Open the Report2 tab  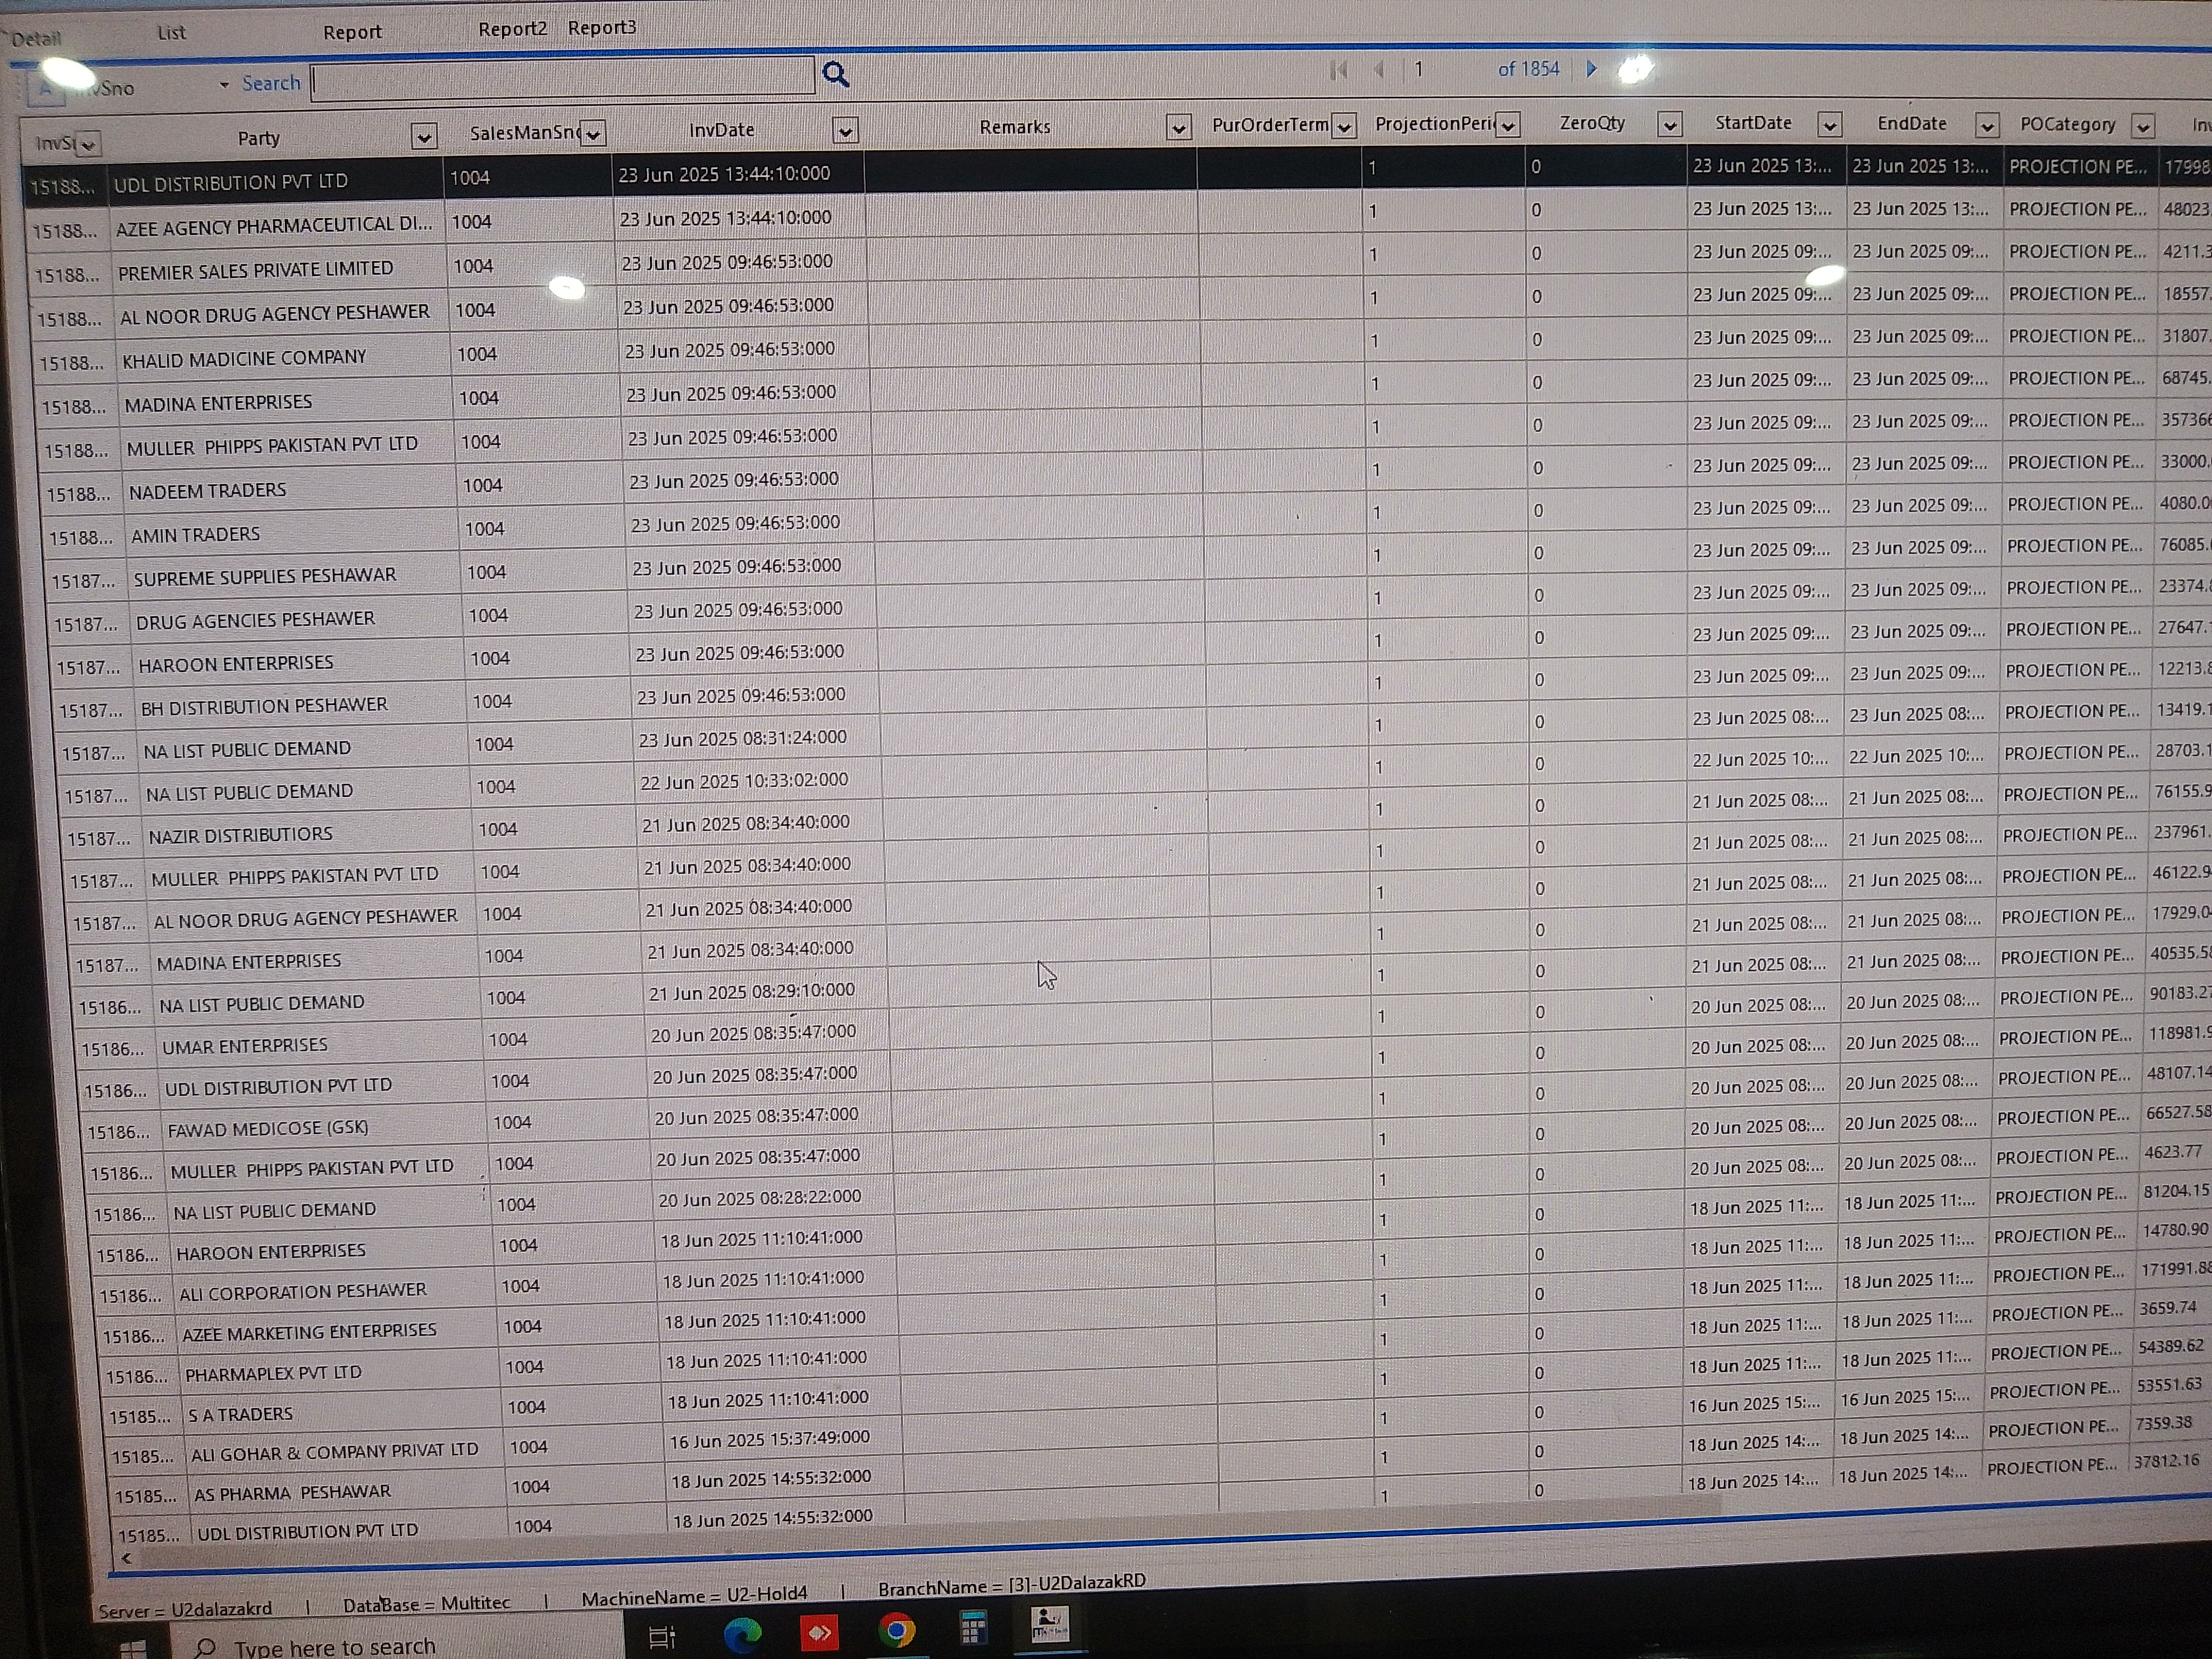point(512,29)
